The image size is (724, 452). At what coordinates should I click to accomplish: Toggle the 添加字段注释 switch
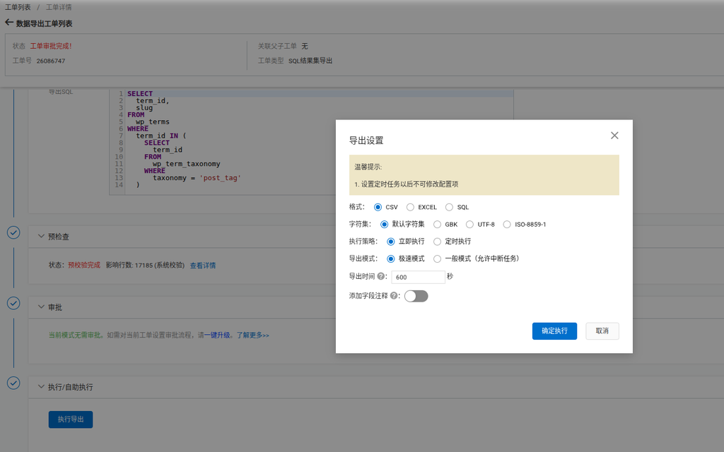[416, 296]
